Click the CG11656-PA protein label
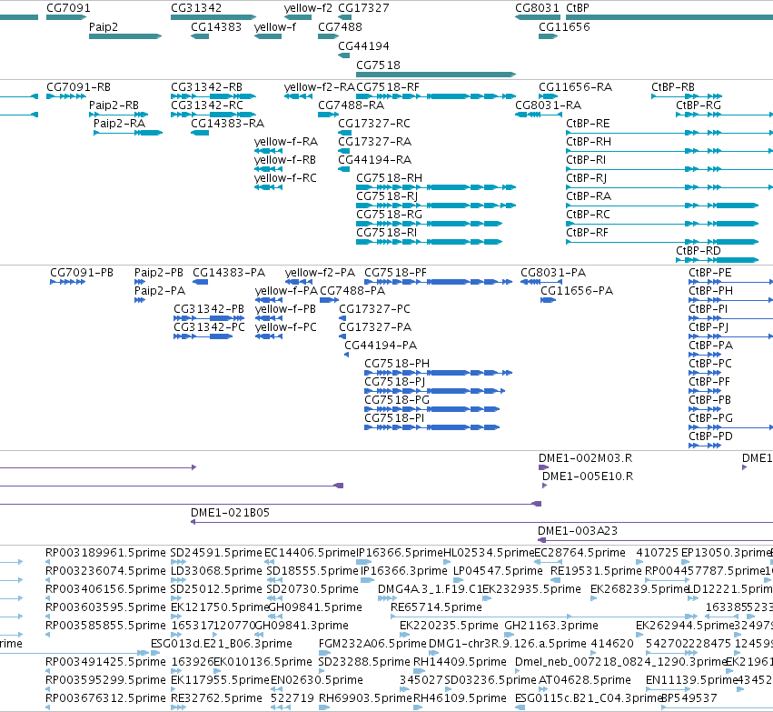This screenshot has height=712, width=773. coord(577,291)
